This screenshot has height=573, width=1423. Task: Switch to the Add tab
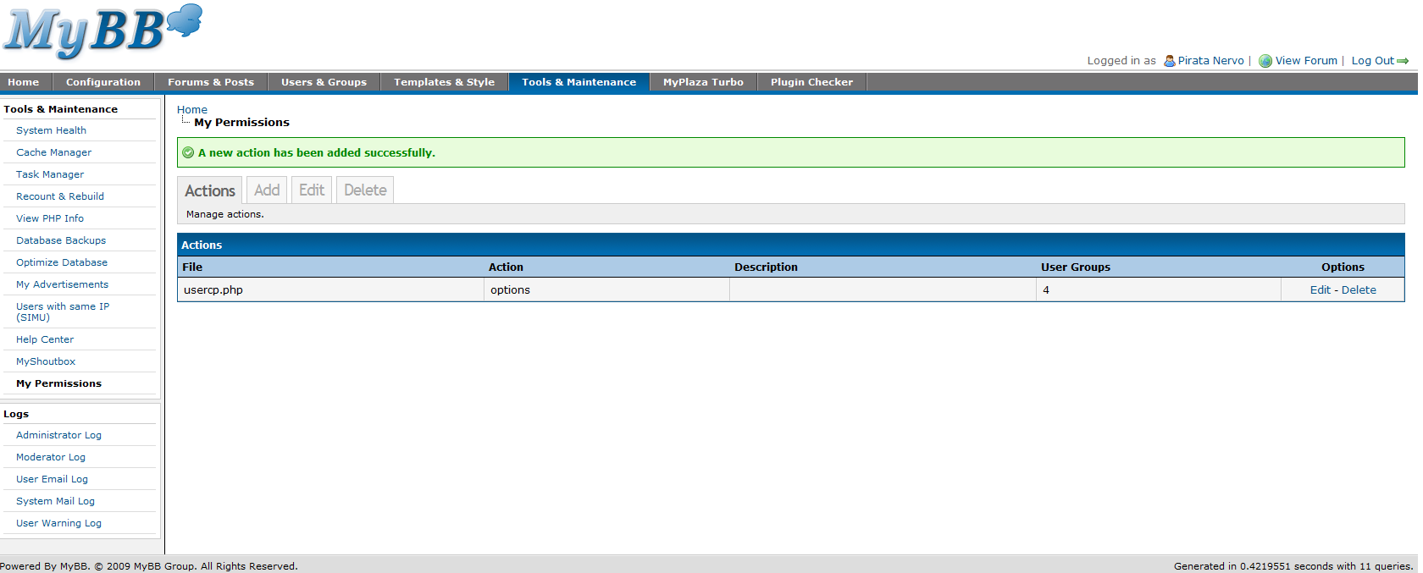tap(267, 190)
